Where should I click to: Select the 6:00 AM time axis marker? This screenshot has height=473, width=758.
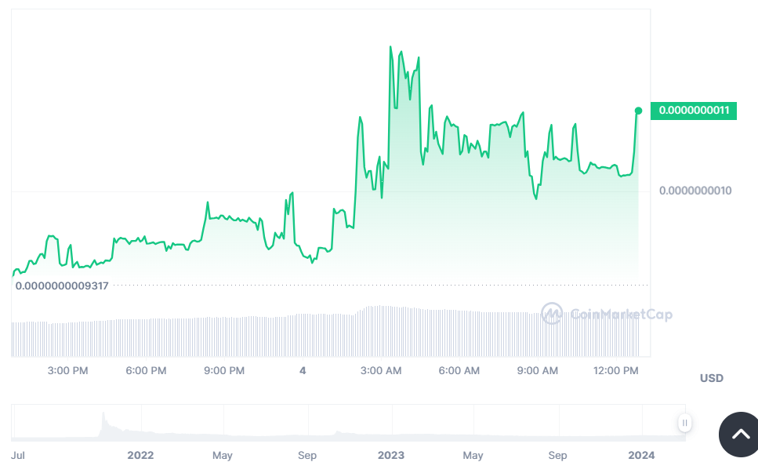click(459, 370)
